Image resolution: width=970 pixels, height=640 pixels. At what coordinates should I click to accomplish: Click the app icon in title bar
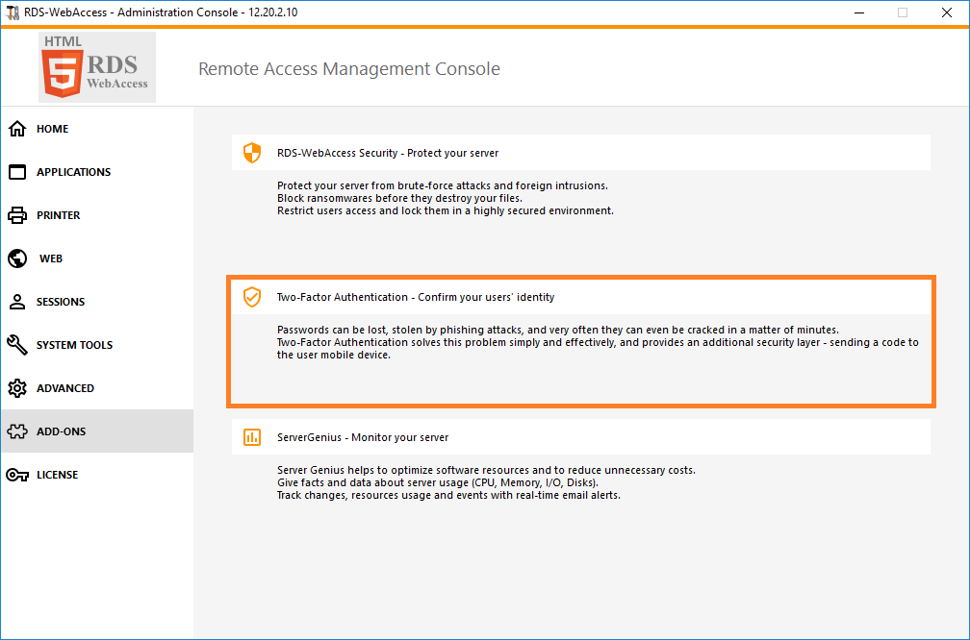coord(13,12)
